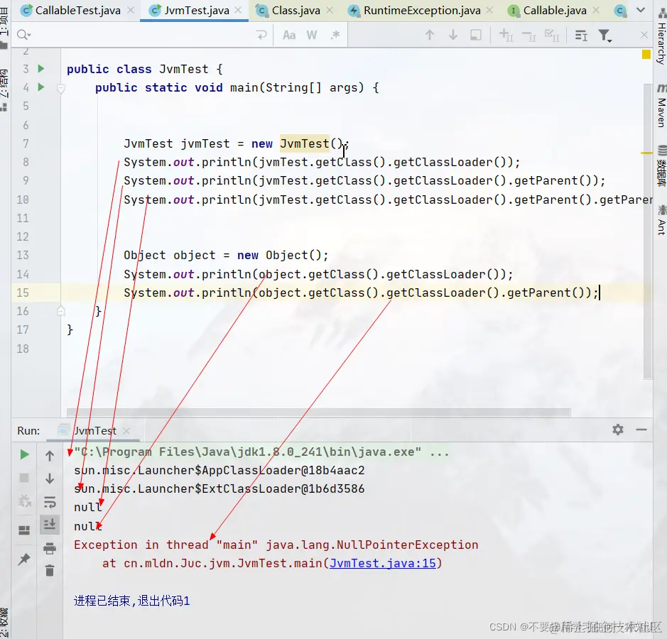This screenshot has width=667, height=639.
Task: Unselect occurrence icon in find bar
Action: [x=528, y=36]
